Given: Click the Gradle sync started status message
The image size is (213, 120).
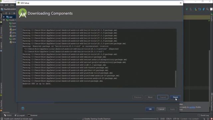Looking at the screenshot, I should pyautogui.click(x=18, y=119).
